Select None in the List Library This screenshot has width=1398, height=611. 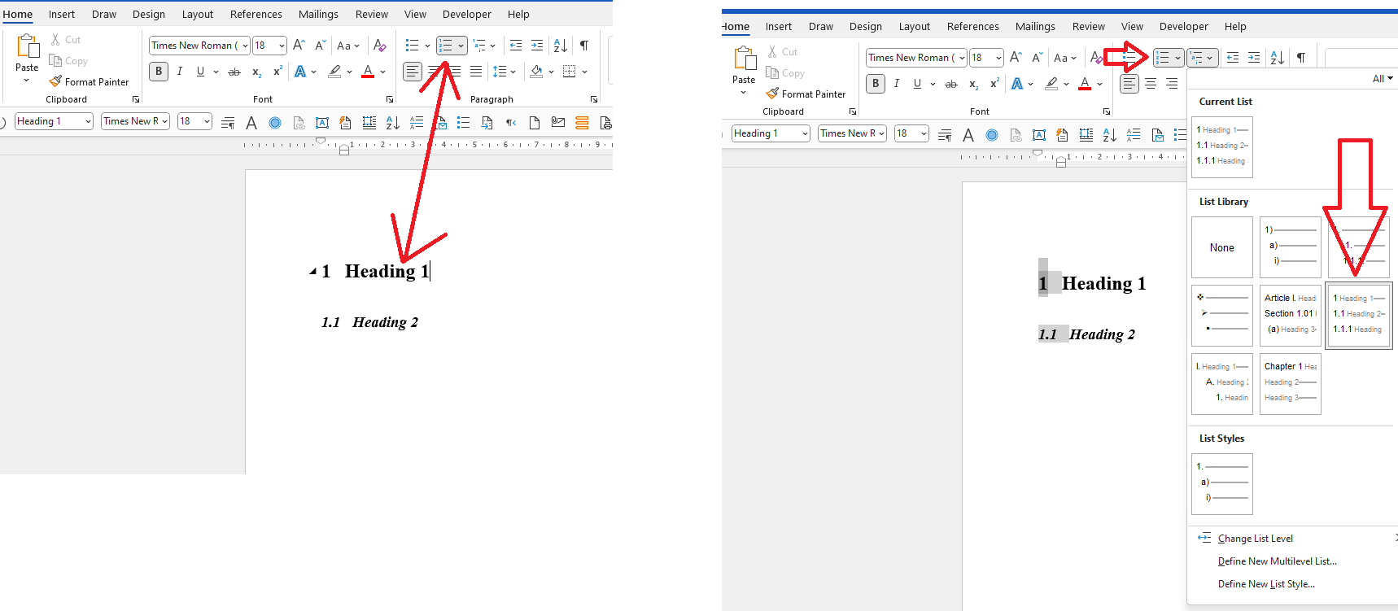click(x=1222, y=247)
